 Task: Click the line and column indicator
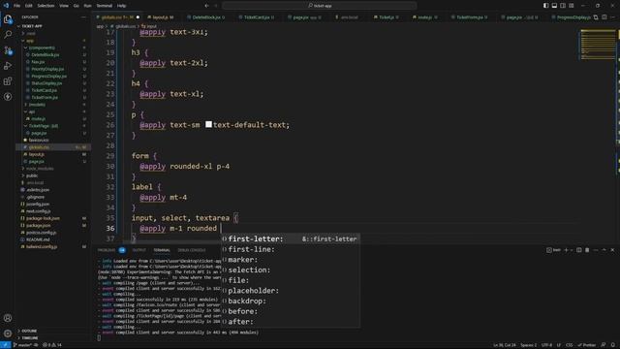[505, 345]
